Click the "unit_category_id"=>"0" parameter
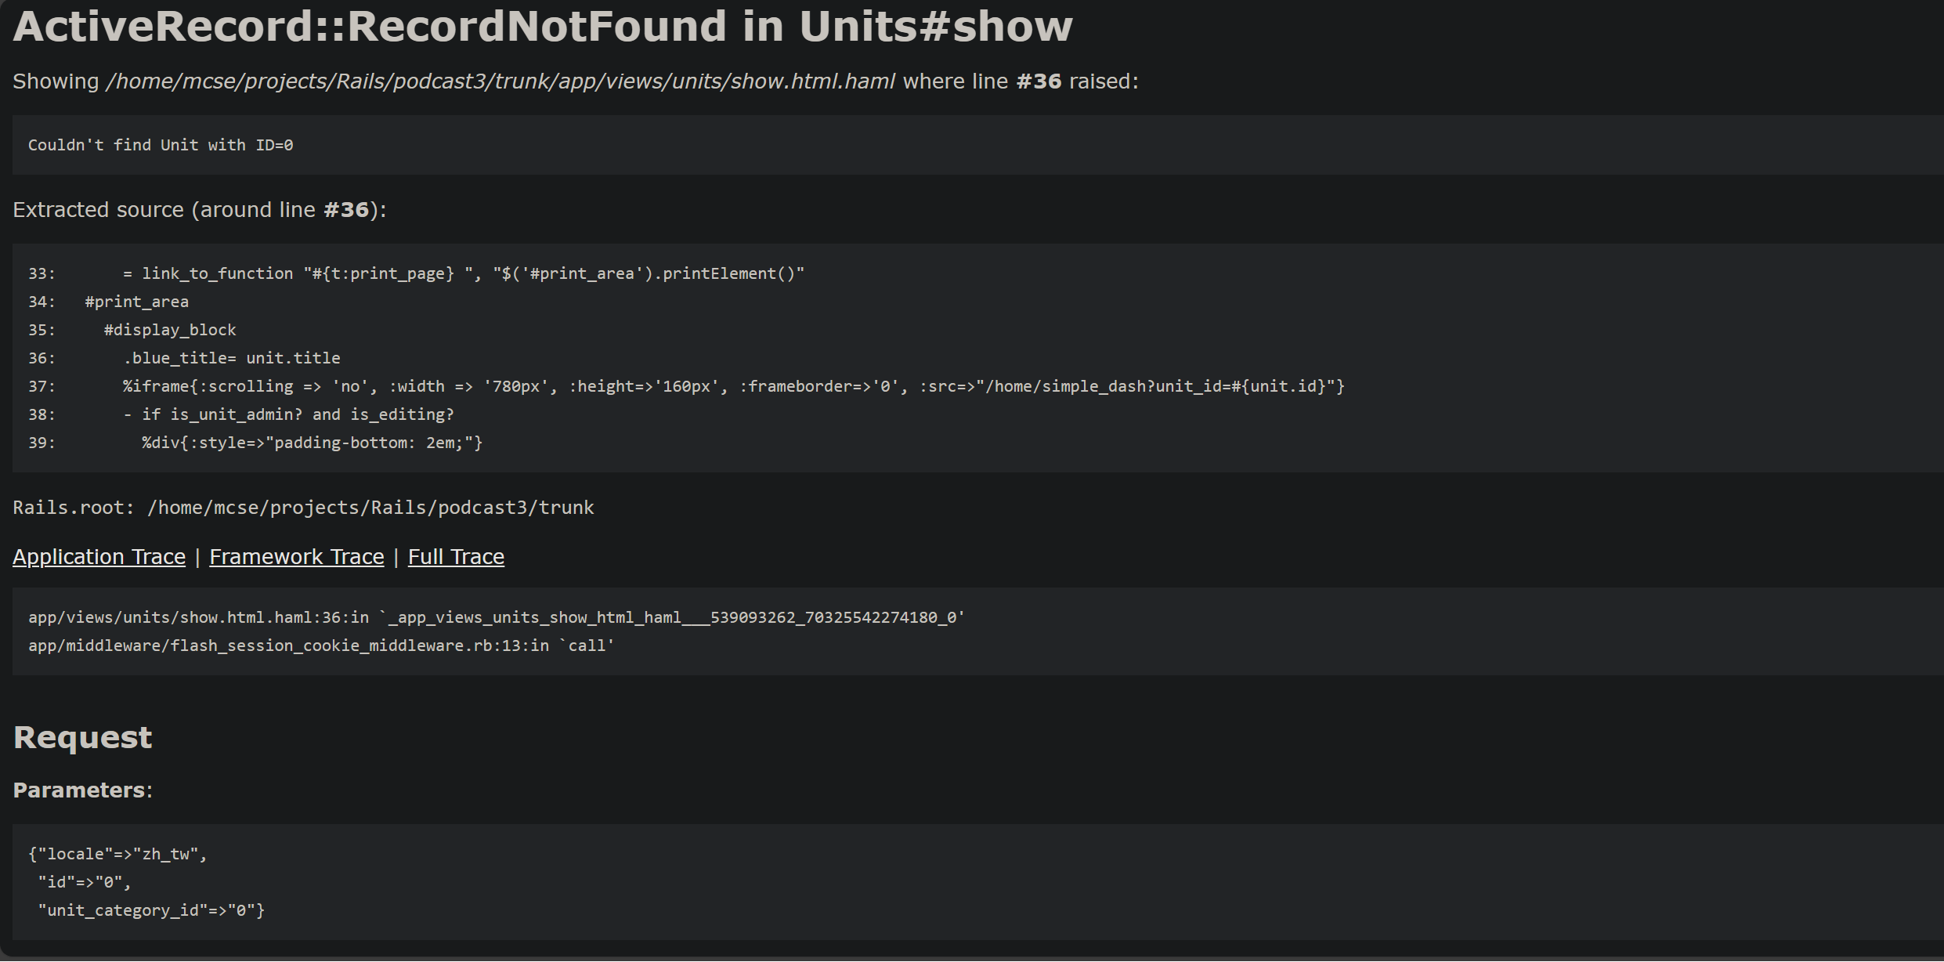 pyautogui.click(x=151, y=910)
